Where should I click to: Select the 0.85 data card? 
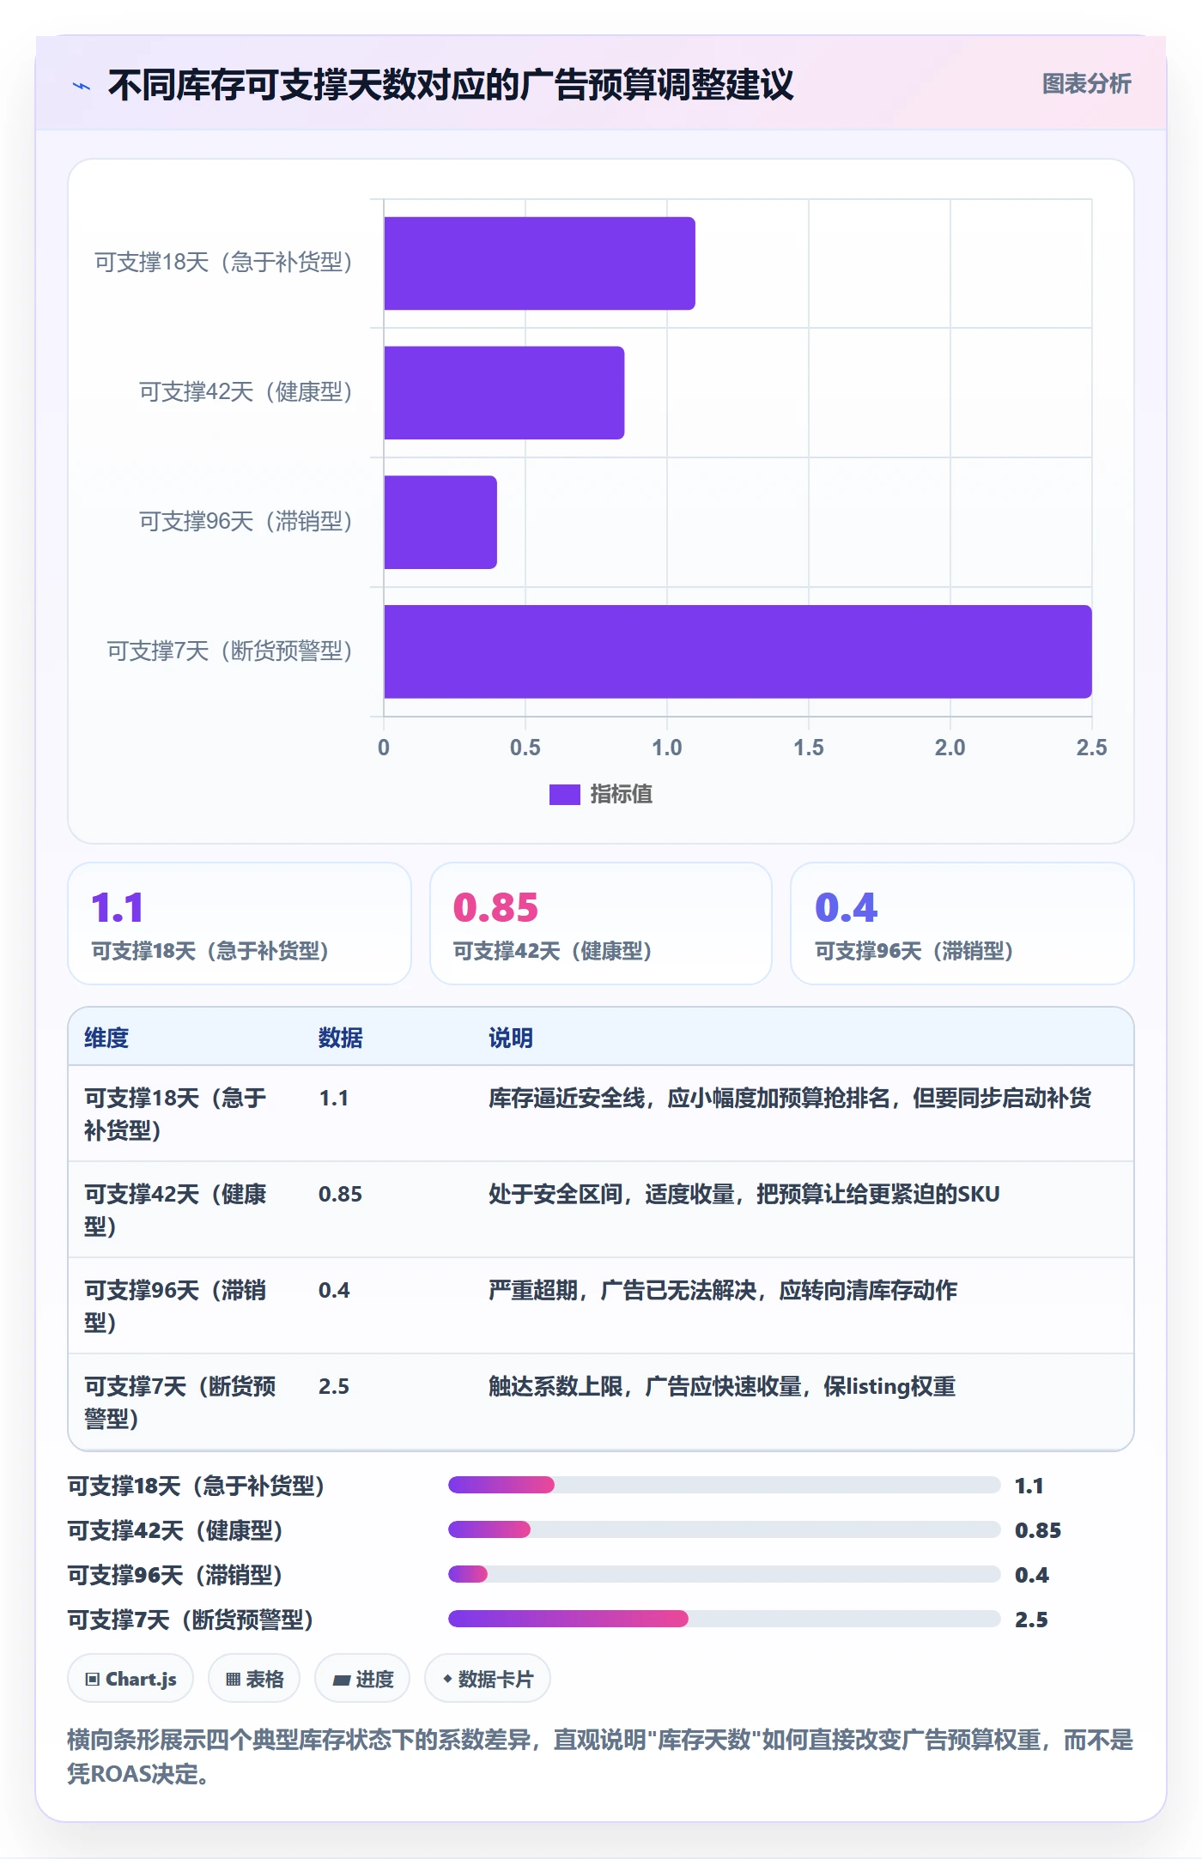[x=601, y=923]
